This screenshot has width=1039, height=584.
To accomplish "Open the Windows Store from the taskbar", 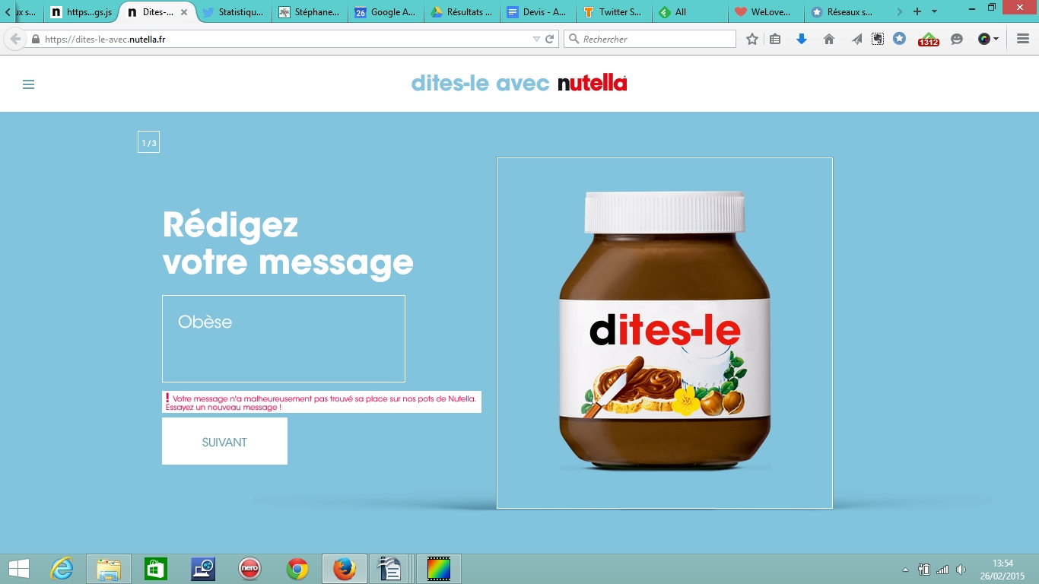I will click(x=156, y=569).
